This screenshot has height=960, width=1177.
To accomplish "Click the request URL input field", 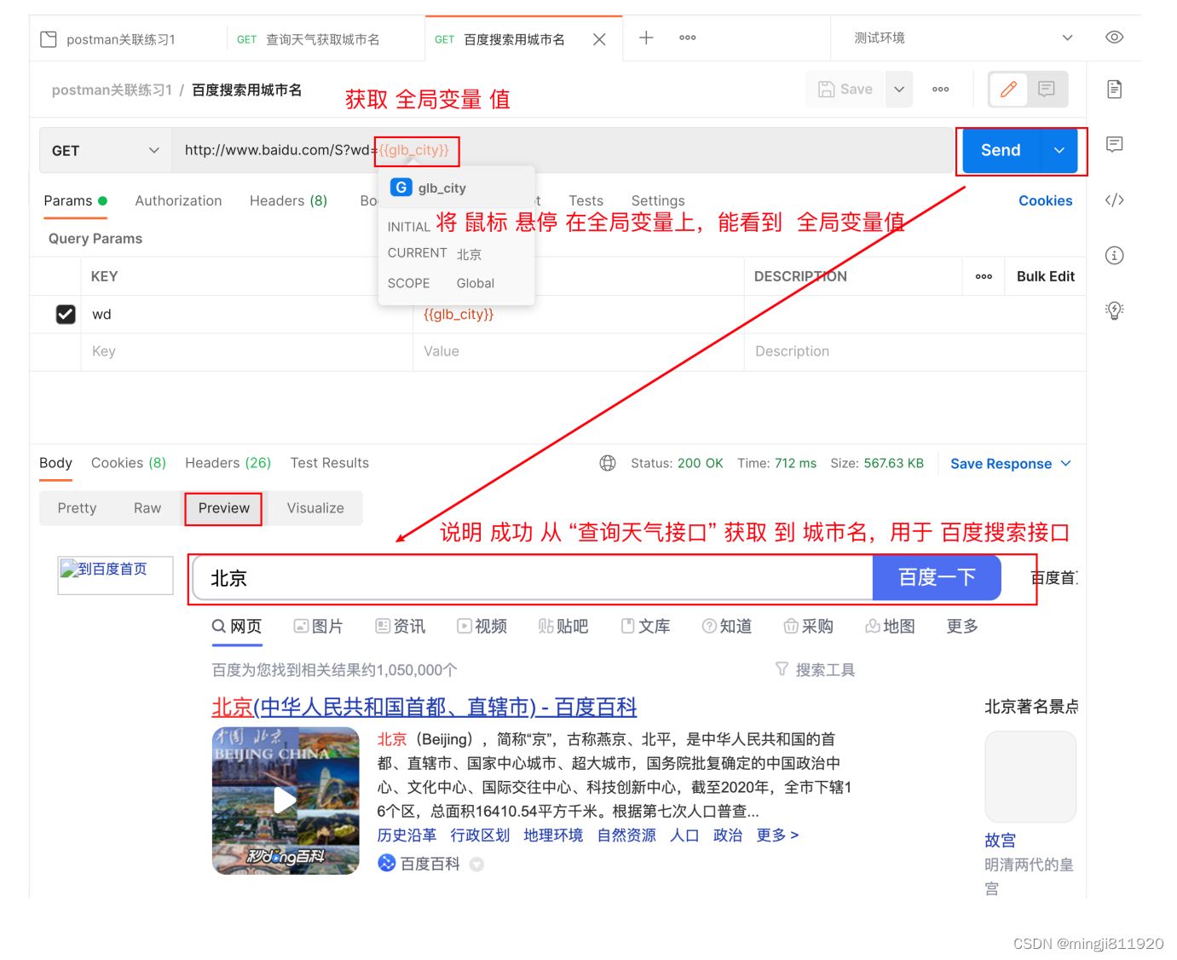I will pos(563,150).
